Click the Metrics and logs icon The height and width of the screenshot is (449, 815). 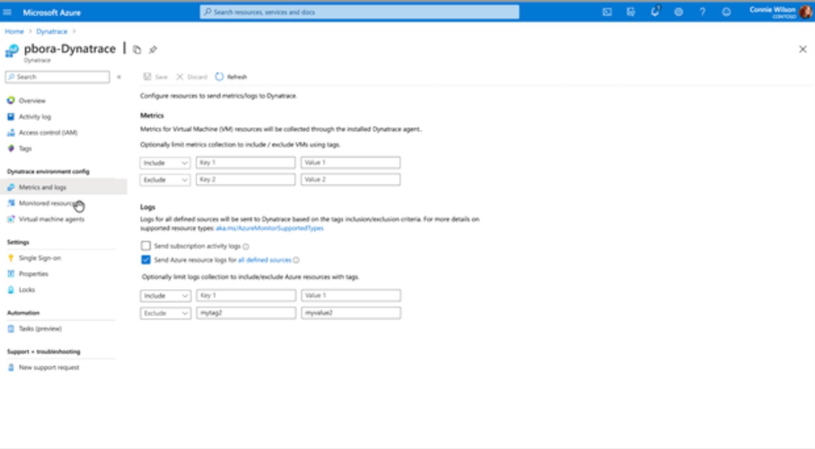click(x=11, y=187)
